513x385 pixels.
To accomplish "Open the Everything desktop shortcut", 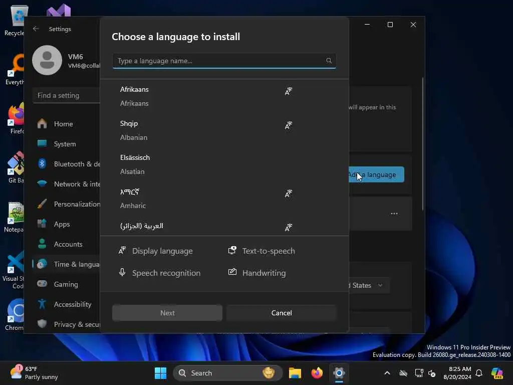I will [x=15, y=70].
